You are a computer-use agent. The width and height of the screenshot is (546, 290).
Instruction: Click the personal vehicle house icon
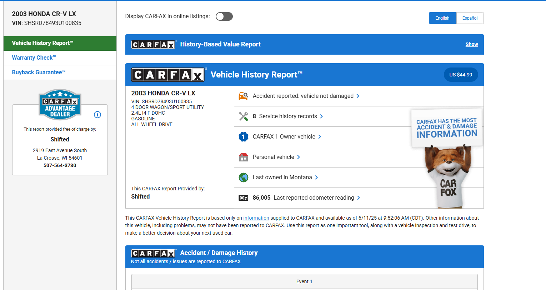point(244,157)
